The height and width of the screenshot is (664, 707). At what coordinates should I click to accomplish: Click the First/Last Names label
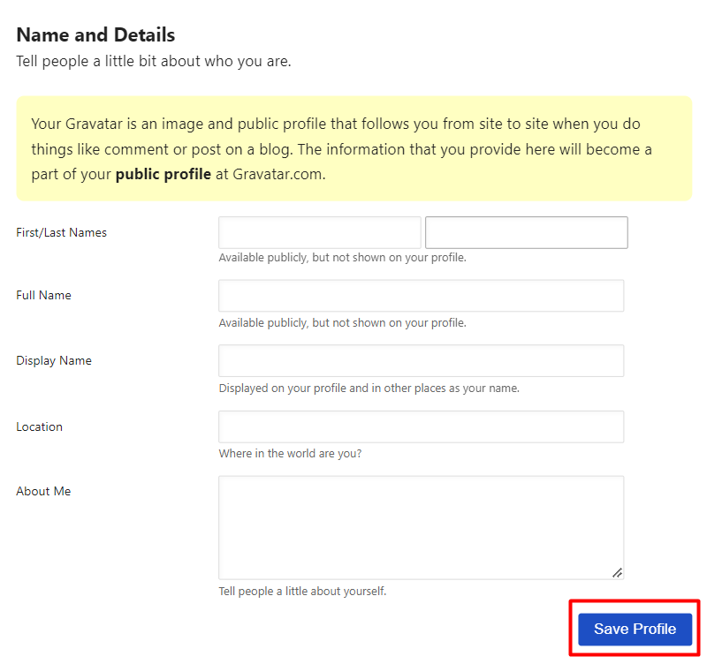60,232
